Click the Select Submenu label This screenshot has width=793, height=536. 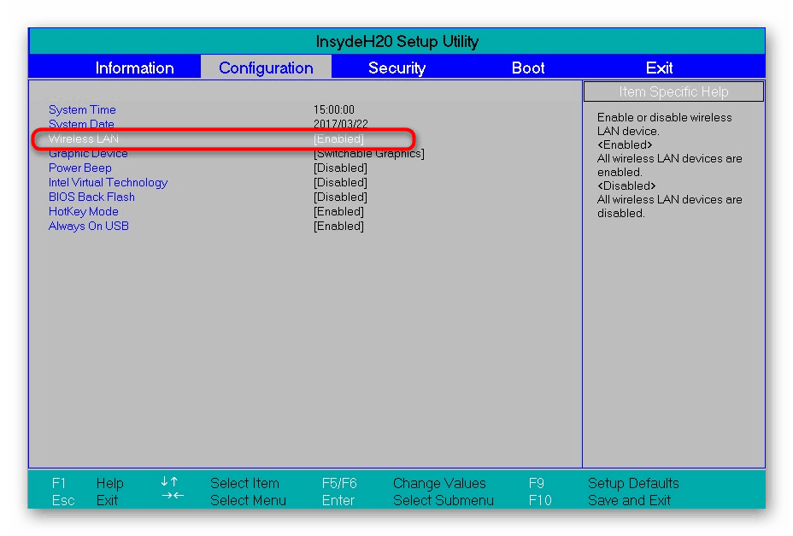(x=443, y=501)
